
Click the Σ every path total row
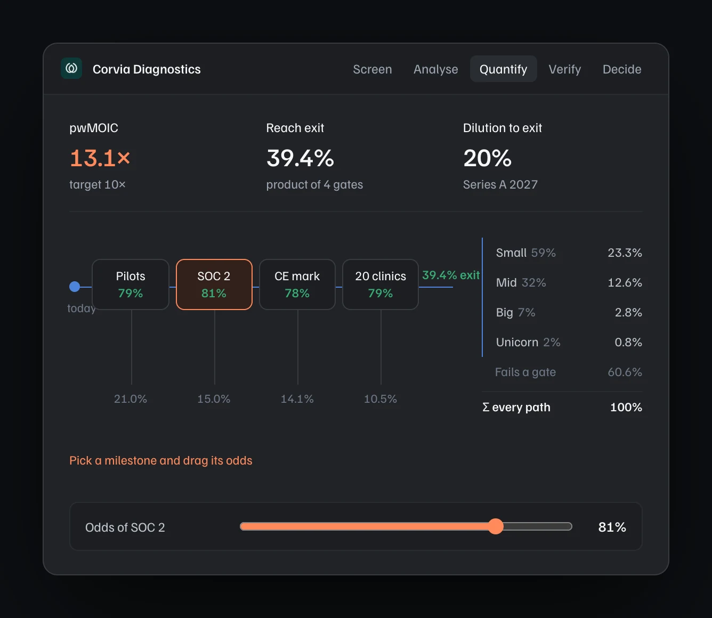pos(562,407)
